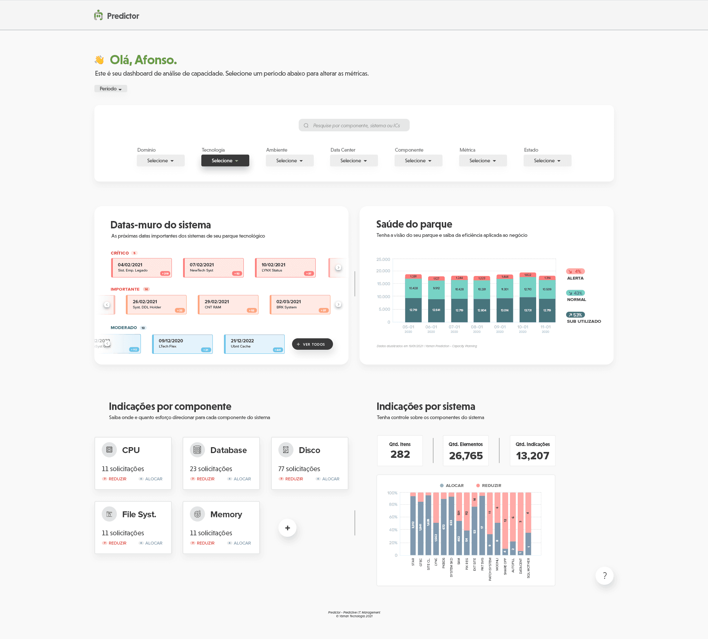Viewport: 708px width, 639px height.
Task: Expand the Estado Selecione dropdown
Action: 547,160
